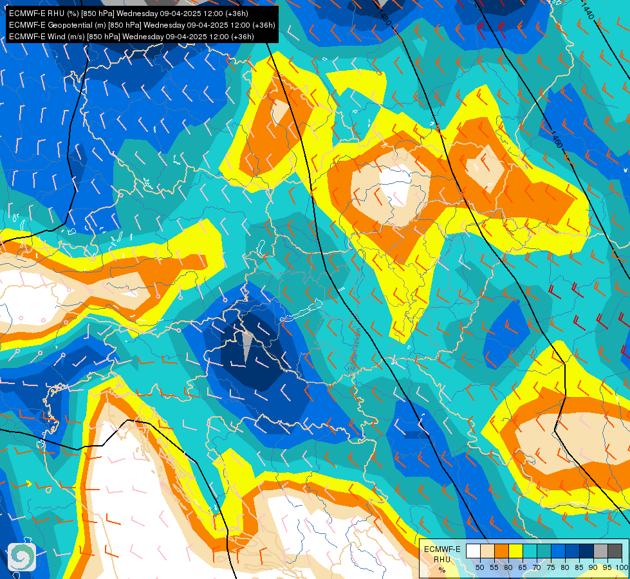Screen dimensions: 630x579
Task: Click the legend value label 50
Action: (x=479, y=567)
